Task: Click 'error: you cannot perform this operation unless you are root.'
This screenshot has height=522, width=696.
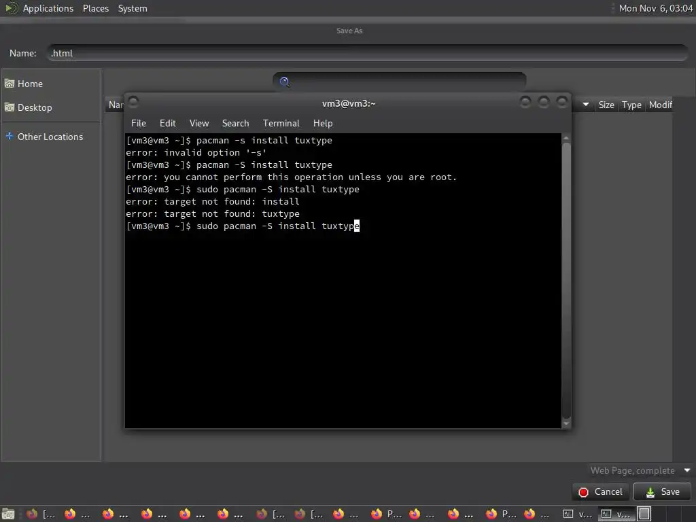Action: (x=291, y=177)
